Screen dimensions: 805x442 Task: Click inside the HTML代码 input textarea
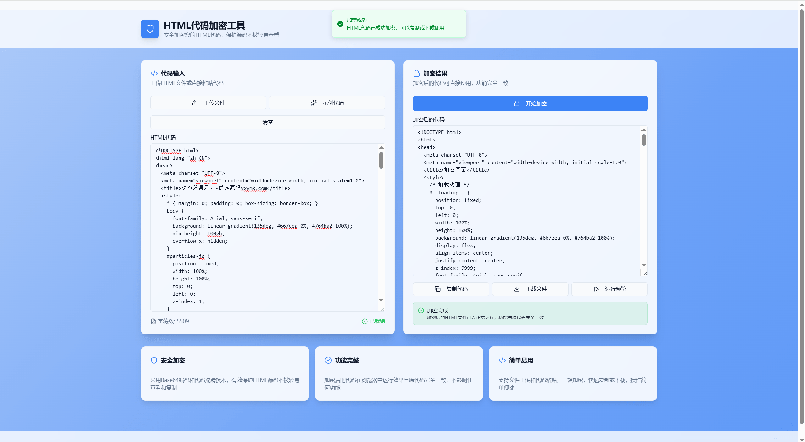coord(264,227)
